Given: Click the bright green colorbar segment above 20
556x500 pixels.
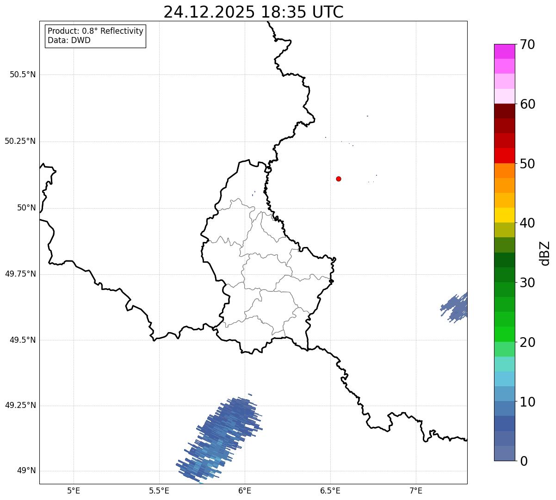Looking at the screenshot, I should click(x=504, y=334).
